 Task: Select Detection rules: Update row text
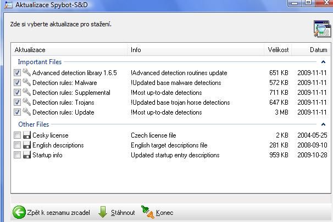pyautogui.click(x=63, y=112)
